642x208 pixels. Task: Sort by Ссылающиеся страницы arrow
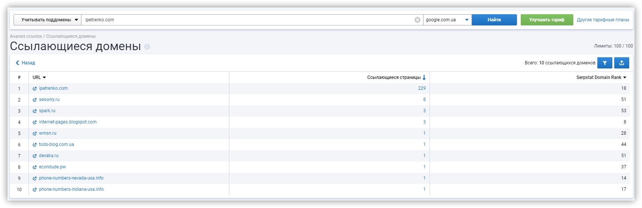coord(424,77)
